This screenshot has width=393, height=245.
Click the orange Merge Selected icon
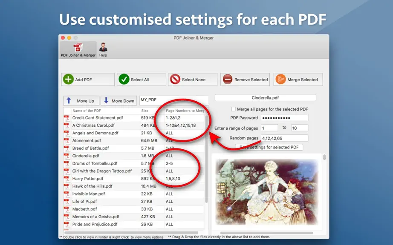click(280, 79)
